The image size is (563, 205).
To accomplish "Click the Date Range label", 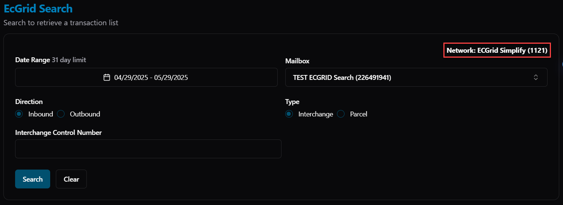I will click(32, 60).
